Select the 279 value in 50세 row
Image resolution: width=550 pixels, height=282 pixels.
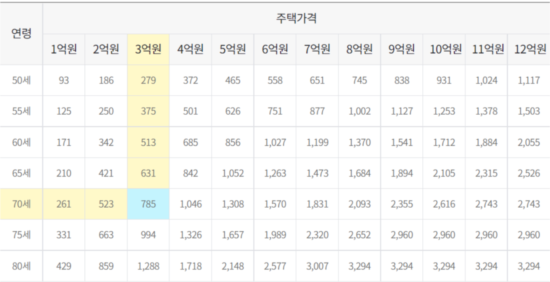point(148,80)
